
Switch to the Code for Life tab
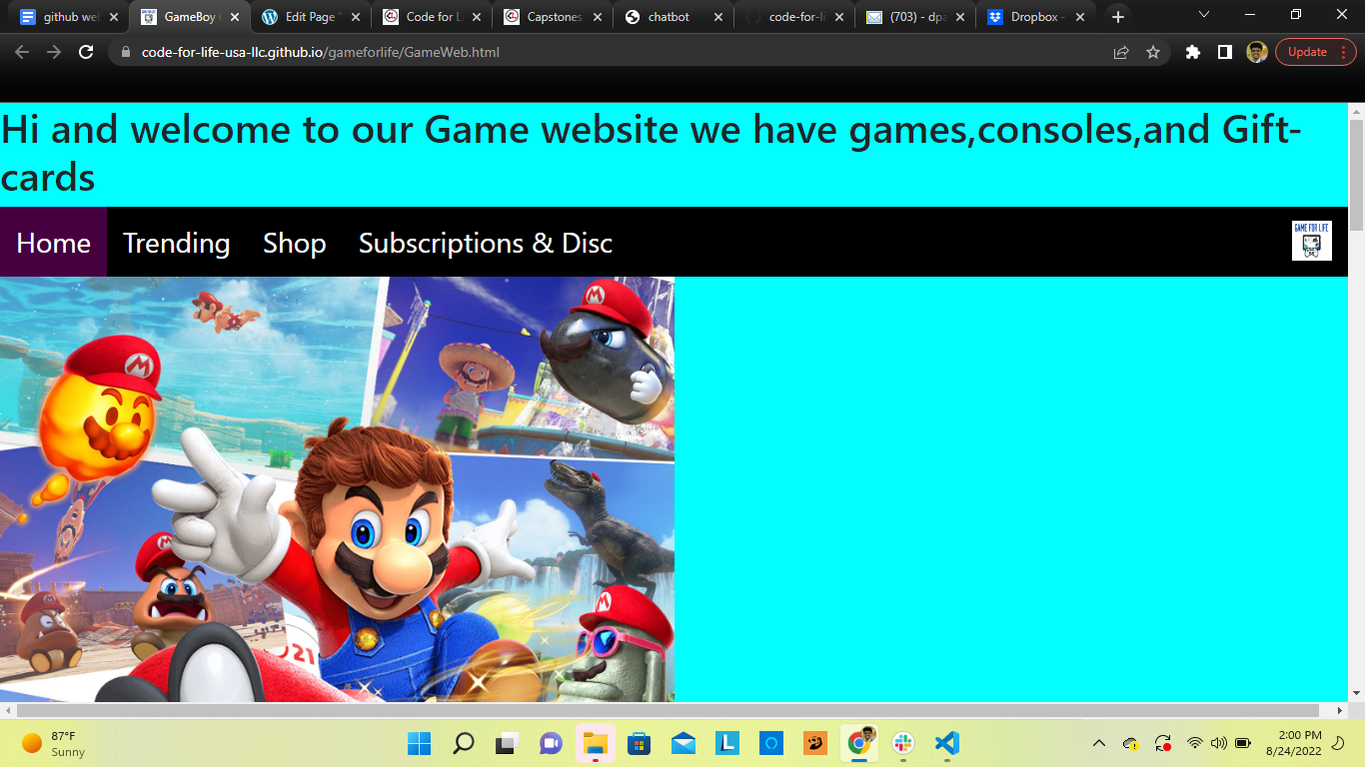coord(431,17)
